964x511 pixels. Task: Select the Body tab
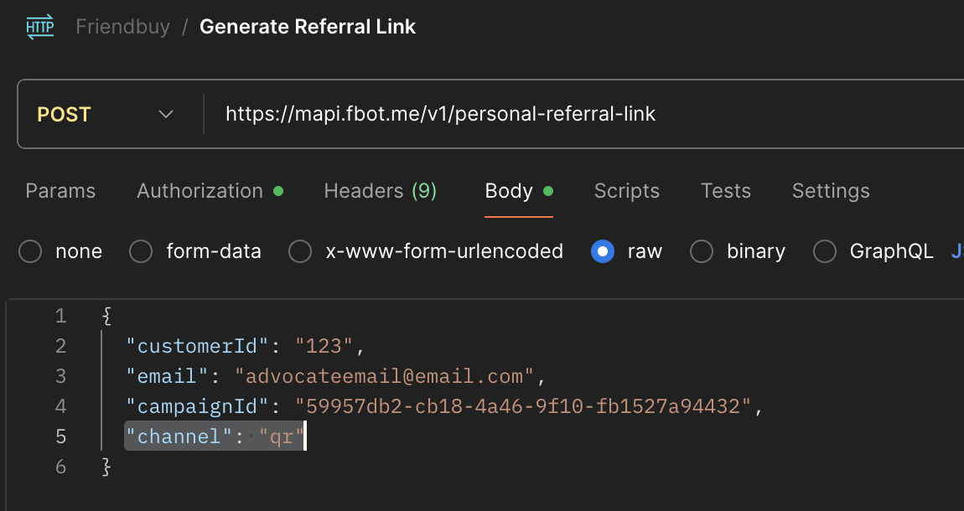(x=509, y=191)
